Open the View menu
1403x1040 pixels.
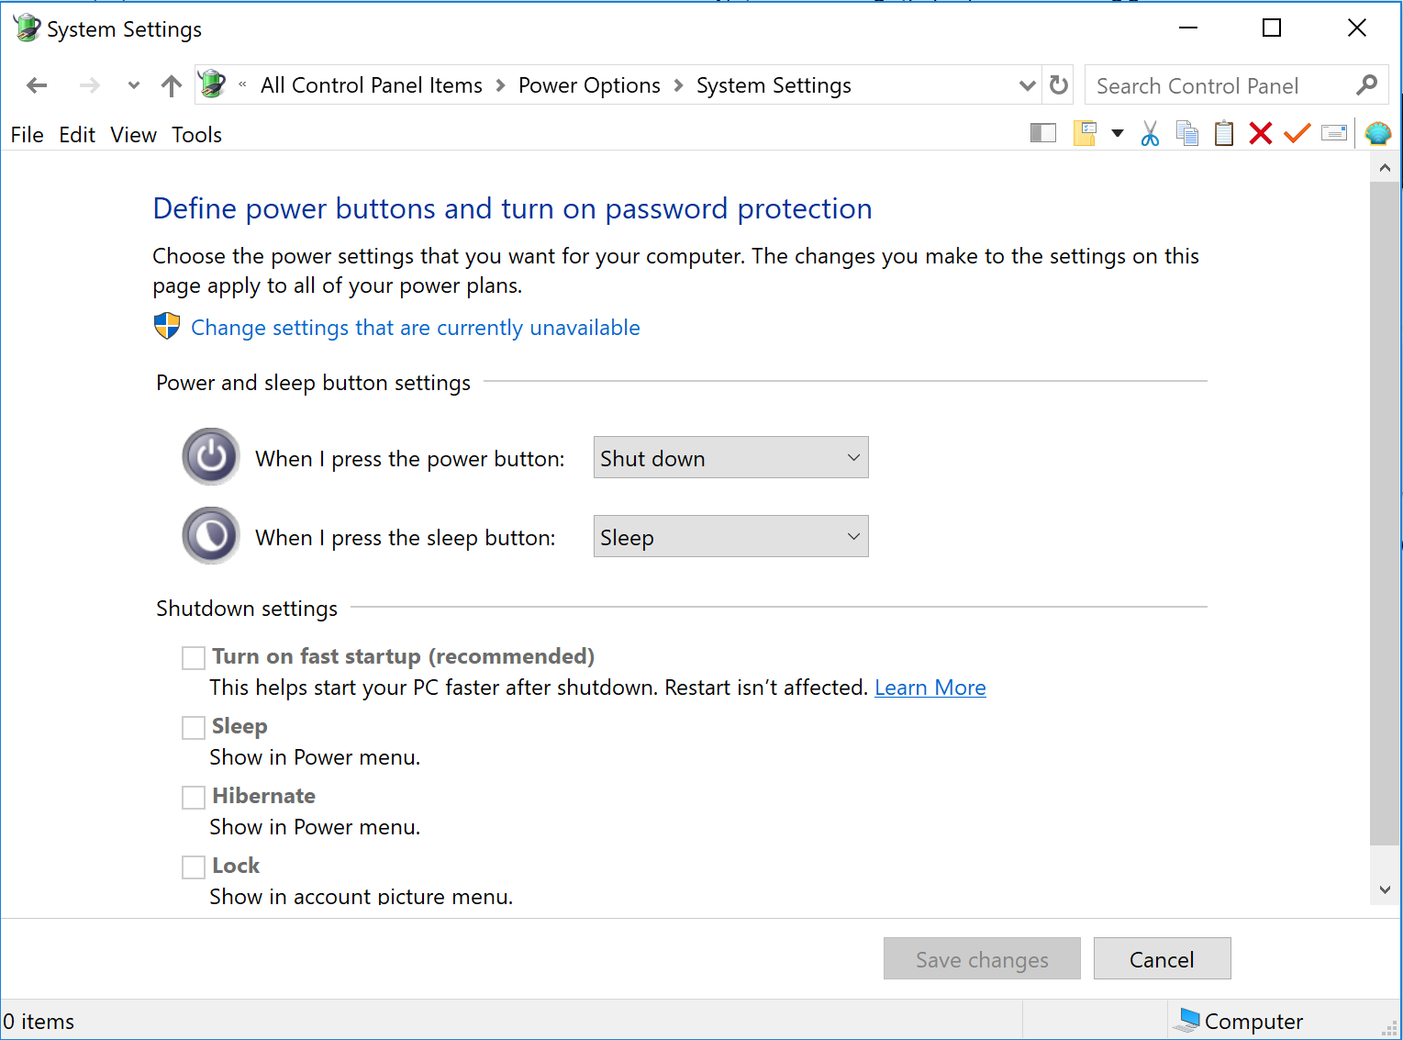click(133, 135)
